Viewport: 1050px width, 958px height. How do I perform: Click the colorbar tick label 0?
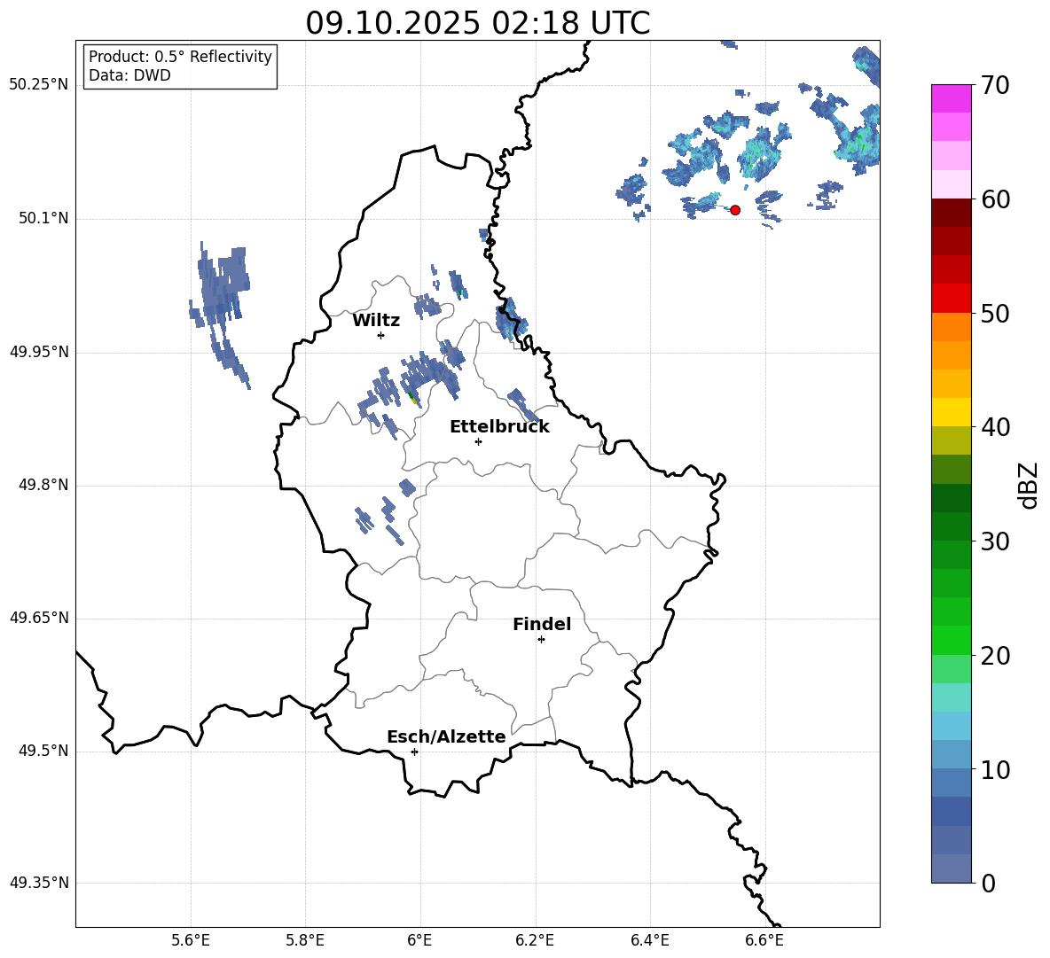(x=988, y=883)
